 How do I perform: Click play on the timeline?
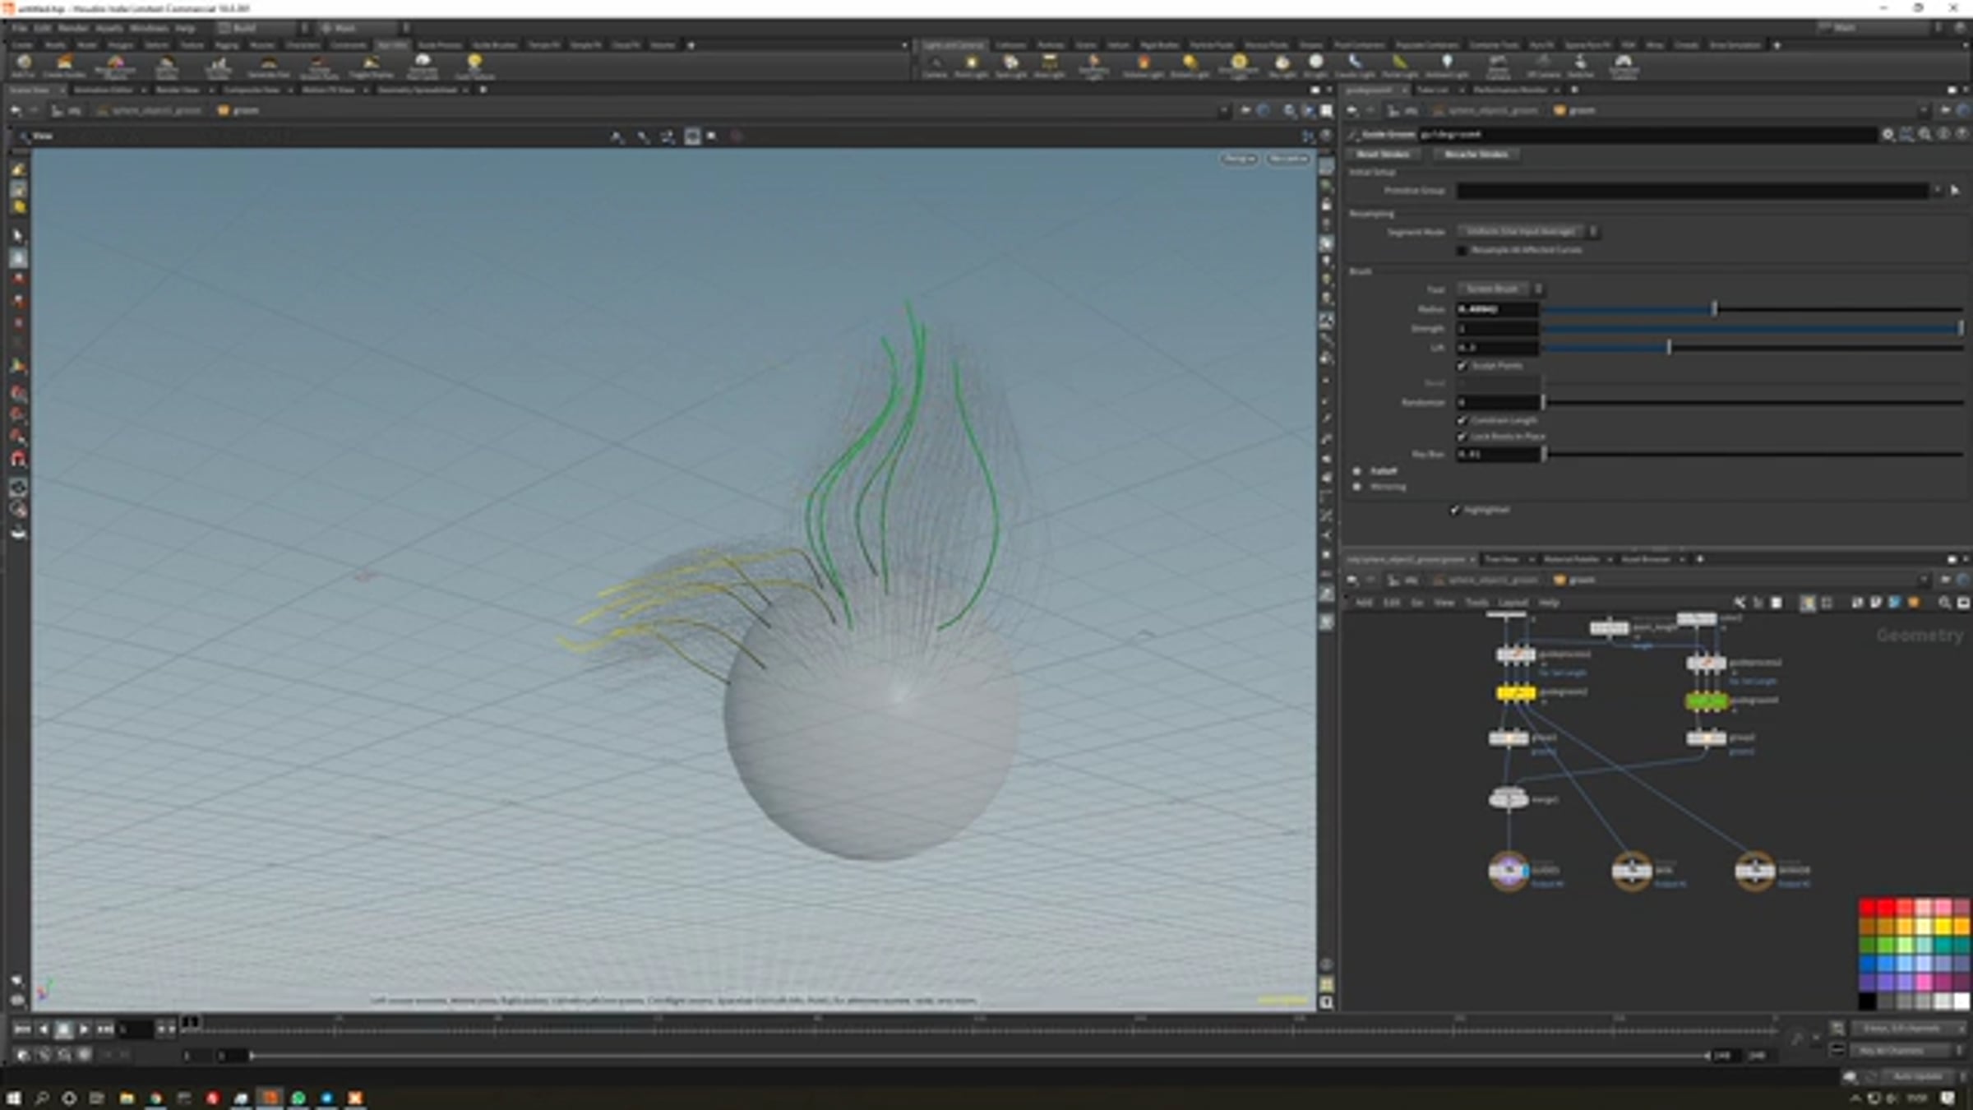click(84, 1029)
